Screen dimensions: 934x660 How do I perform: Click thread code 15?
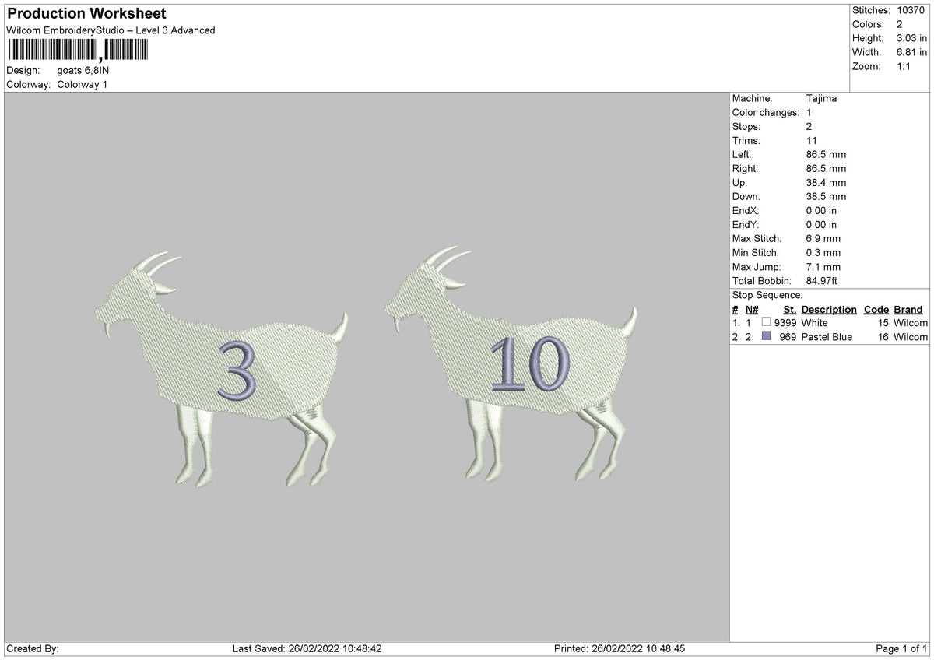pos(883,323)
